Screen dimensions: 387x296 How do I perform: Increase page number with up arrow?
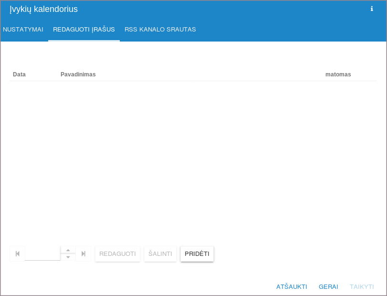tap(68, 250)
